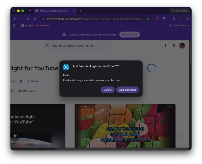The image size is (202, 164).
Task: Open the Google account avatar on page
Action: tap(182, 46)
